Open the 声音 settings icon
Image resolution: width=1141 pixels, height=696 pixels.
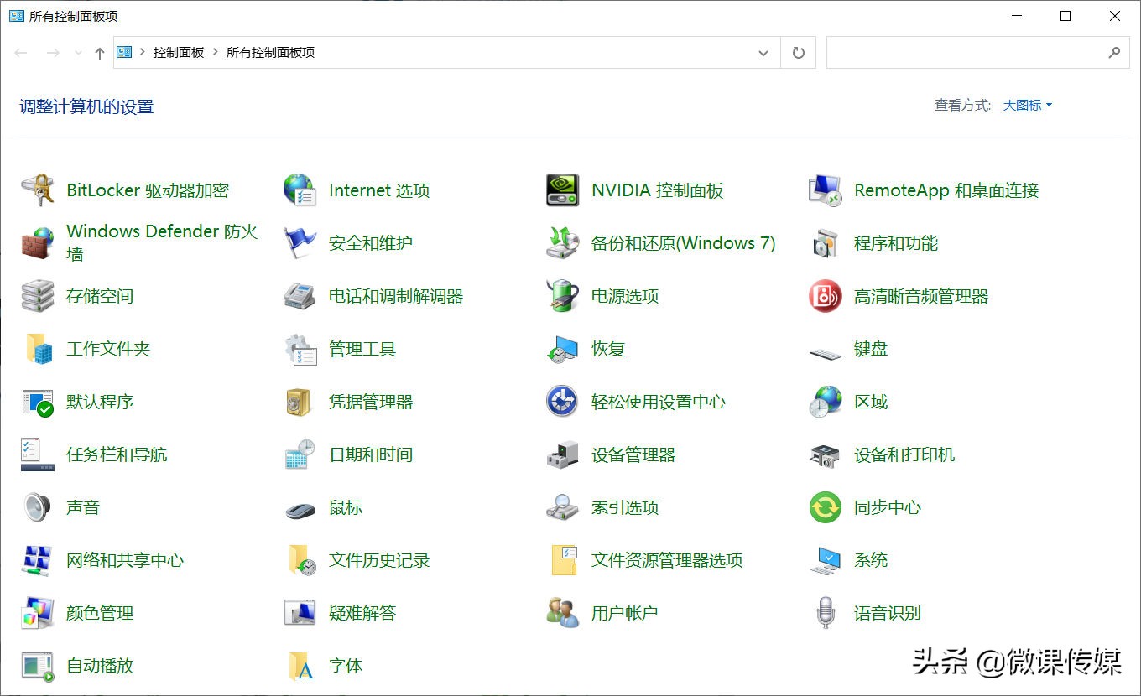pos(84,507)
